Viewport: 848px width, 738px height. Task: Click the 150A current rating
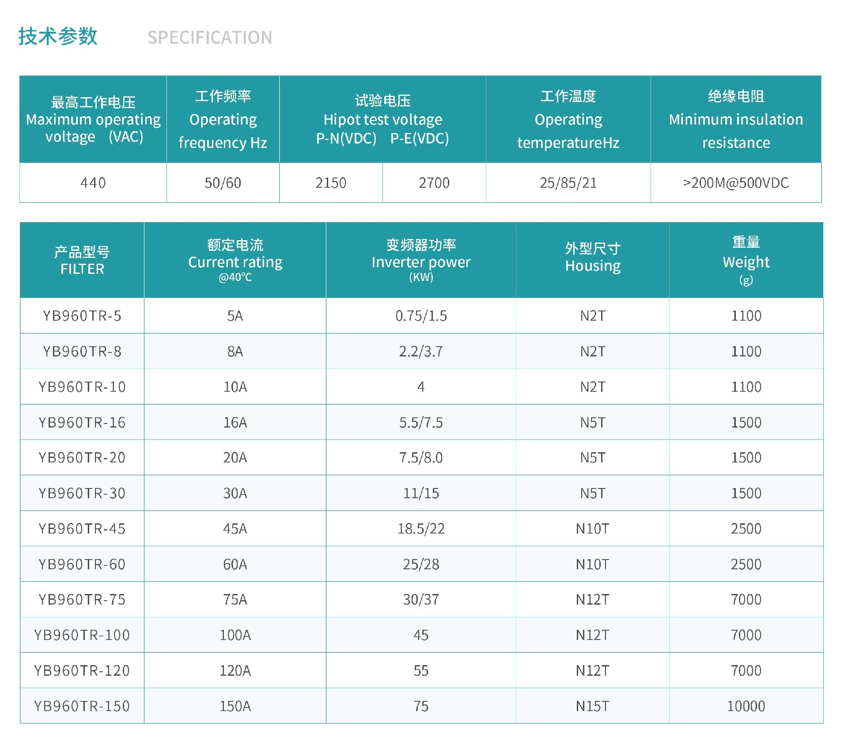(x=235, y=706)
